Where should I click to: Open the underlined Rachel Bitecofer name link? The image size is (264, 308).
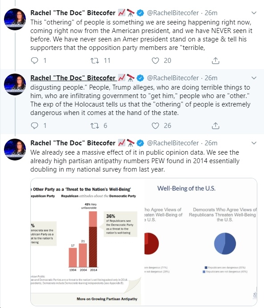[73, 78]
